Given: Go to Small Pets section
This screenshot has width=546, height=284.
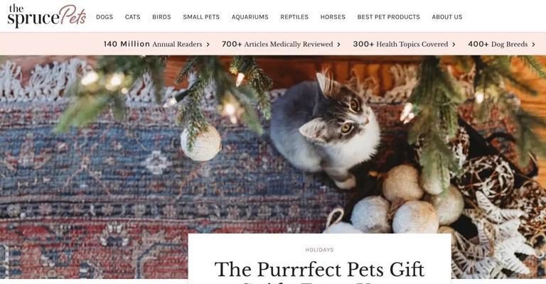Looking at the screenshot, I should (x=201, y=17).
